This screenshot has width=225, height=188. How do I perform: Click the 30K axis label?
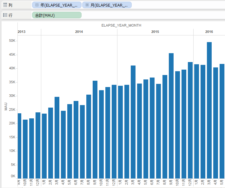click(x=12, y=96)
